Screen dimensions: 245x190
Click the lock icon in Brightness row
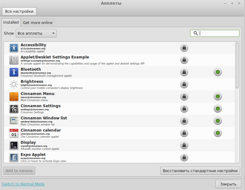(x=184, y=84)
